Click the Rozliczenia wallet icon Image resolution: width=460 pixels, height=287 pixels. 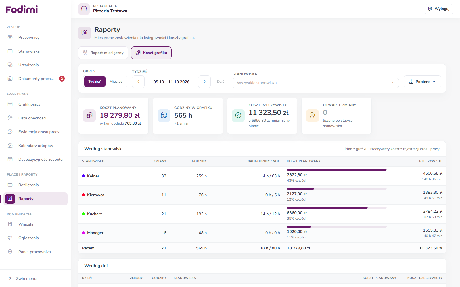point(10,185)
